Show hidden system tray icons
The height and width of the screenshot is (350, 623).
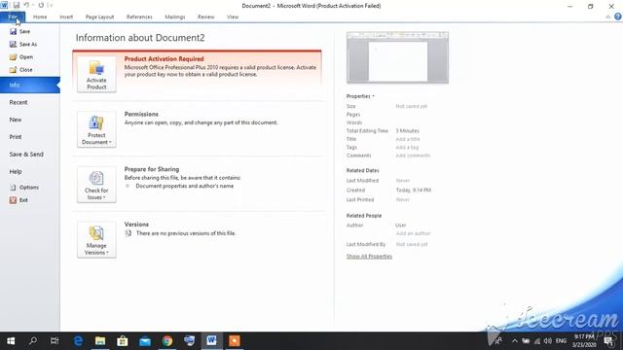click(515, 341)
